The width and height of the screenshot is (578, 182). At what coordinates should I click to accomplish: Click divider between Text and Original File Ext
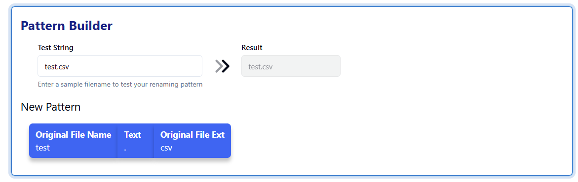coord(154,141)
